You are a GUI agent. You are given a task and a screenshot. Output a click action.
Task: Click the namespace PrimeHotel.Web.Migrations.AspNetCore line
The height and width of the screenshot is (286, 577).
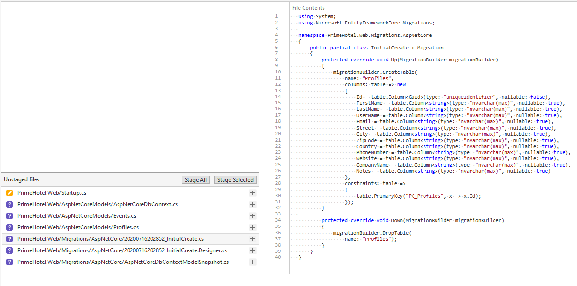pos(365,35)
